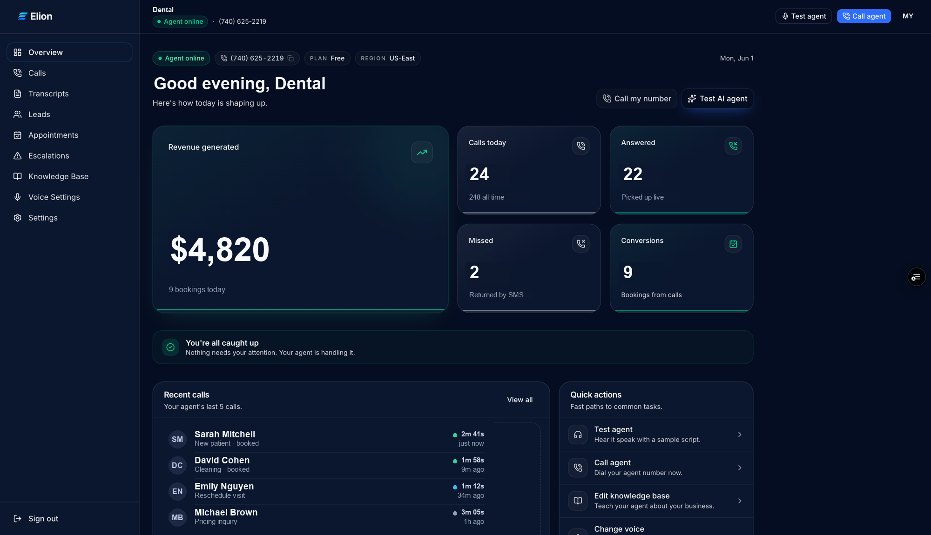Click the Call my number button
This screenshot has height=535, width=931.
[x=636, y=99]
